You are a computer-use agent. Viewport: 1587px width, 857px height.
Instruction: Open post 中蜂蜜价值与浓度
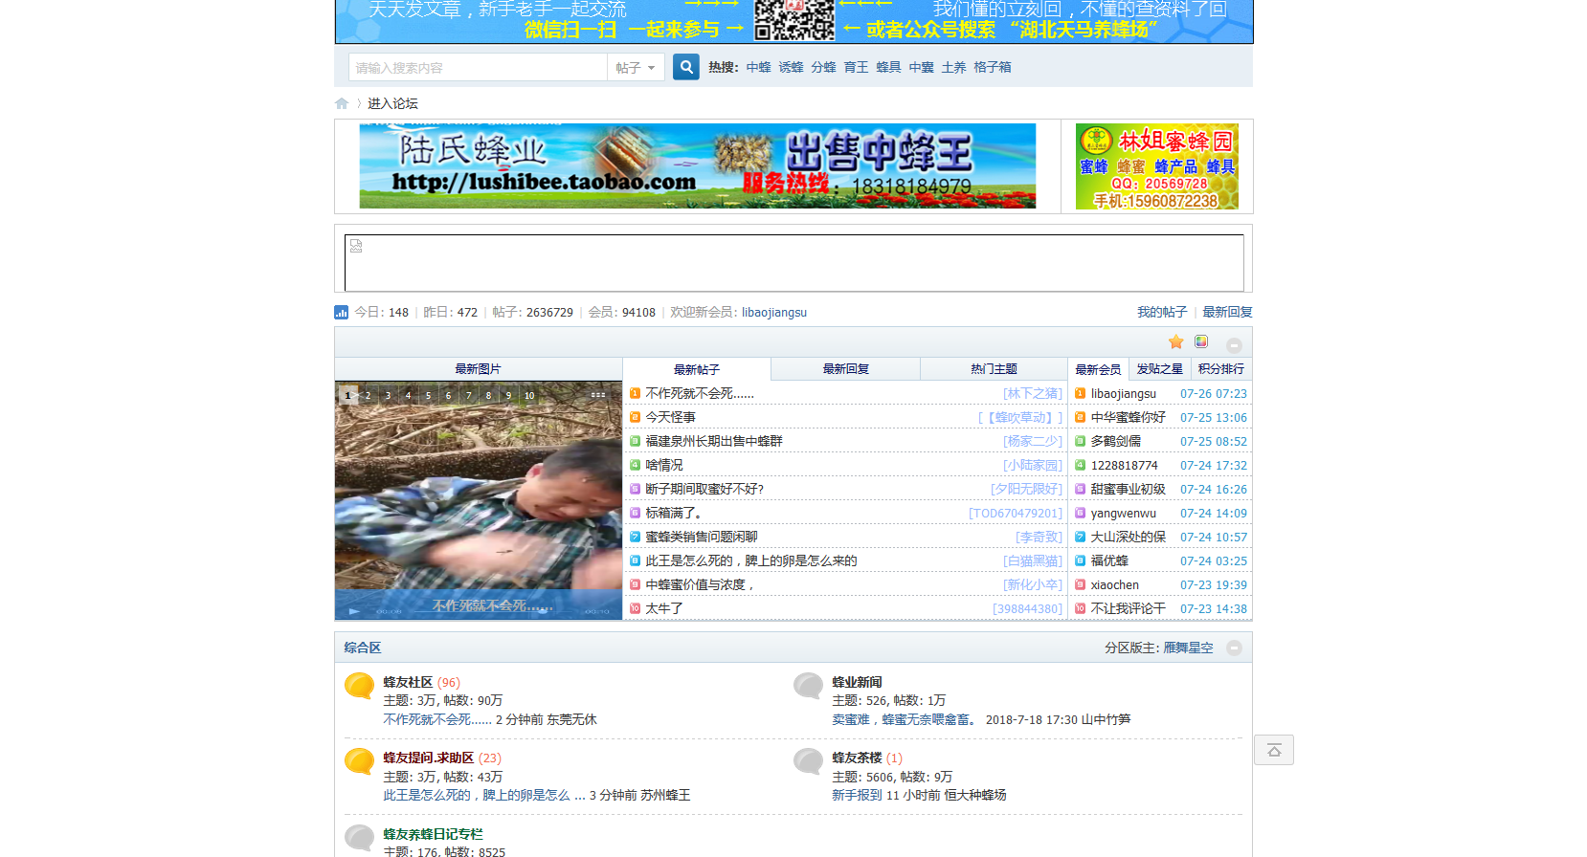click(700, 585)
